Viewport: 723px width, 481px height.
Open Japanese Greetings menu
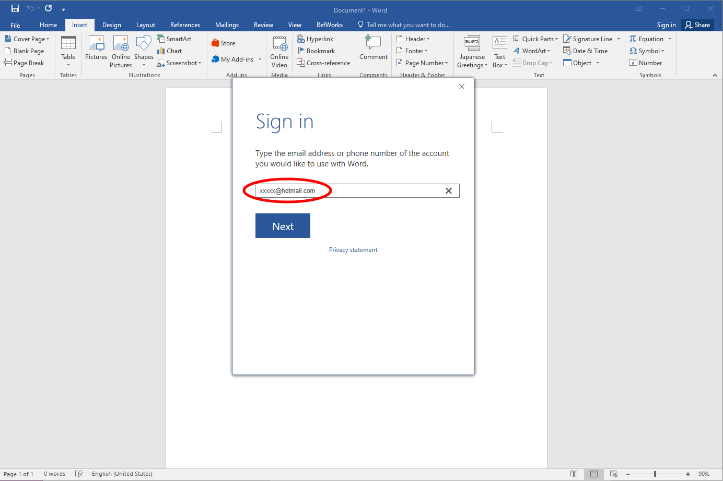click(472, 52)
